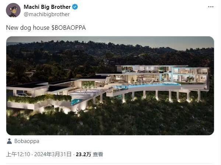Click the 上午12:10 timestamp
The height and width of the screenshot is (165, 221).
[18, 154]
